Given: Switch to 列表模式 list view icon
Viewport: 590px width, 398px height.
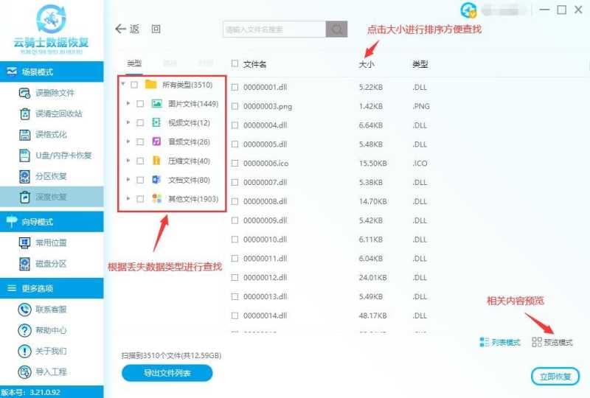Looking at the screenshot, I should [x=484, y=342].
